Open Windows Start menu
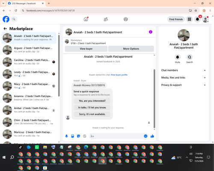 click(x=4, y=157)
